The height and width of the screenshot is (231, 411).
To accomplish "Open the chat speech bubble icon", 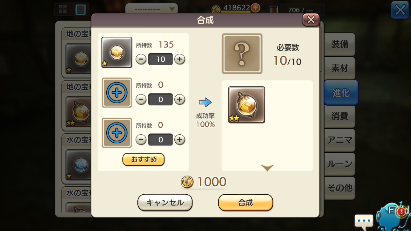I will (x=364, y=221).
